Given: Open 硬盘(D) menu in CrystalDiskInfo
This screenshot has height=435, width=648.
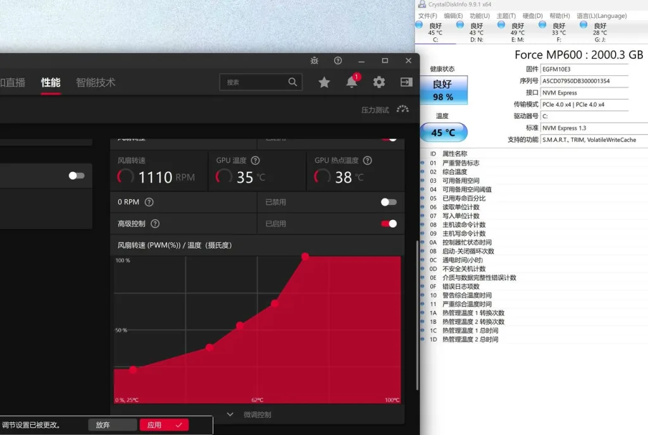Looking at the screenshot, I should (532, 16).
